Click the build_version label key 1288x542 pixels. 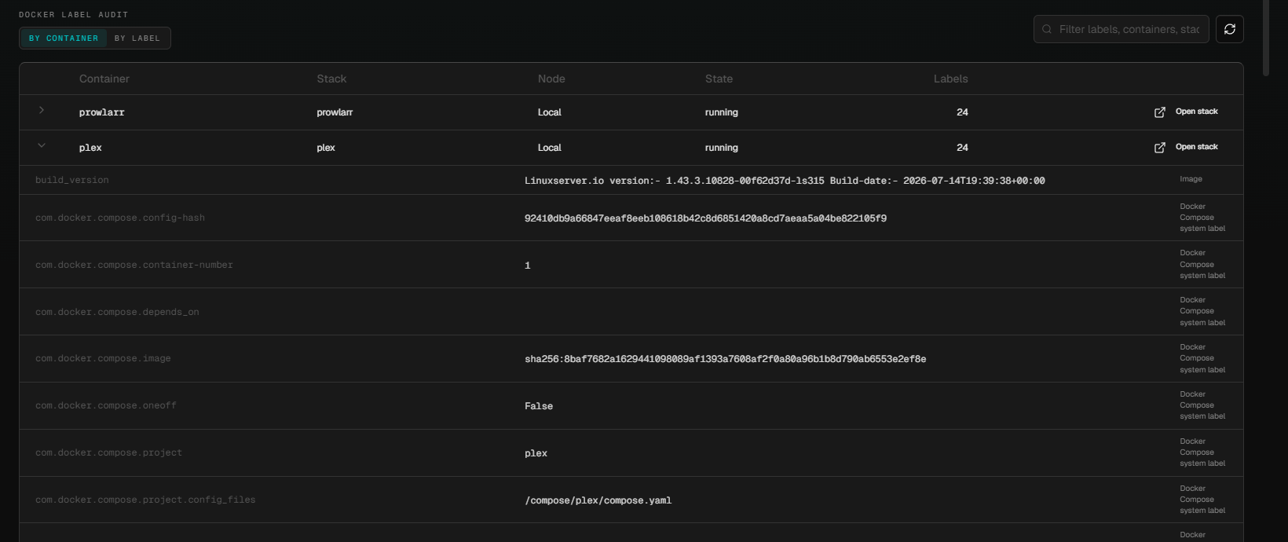pos(72,180)
